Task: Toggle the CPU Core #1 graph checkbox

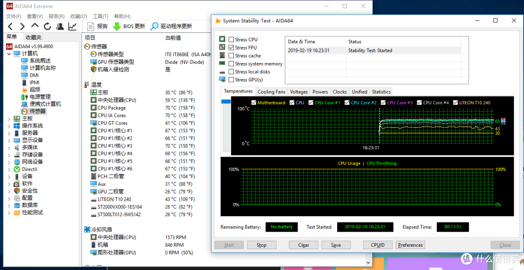Action: click(311, 102)
